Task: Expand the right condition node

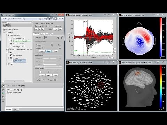Action: click(x=6, y=64)
